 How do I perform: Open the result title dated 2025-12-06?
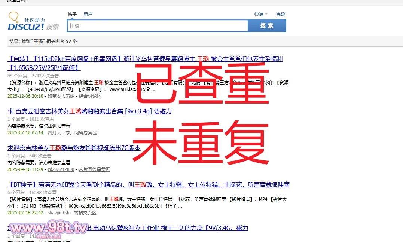pyautogui.click(x=145, y=59)
